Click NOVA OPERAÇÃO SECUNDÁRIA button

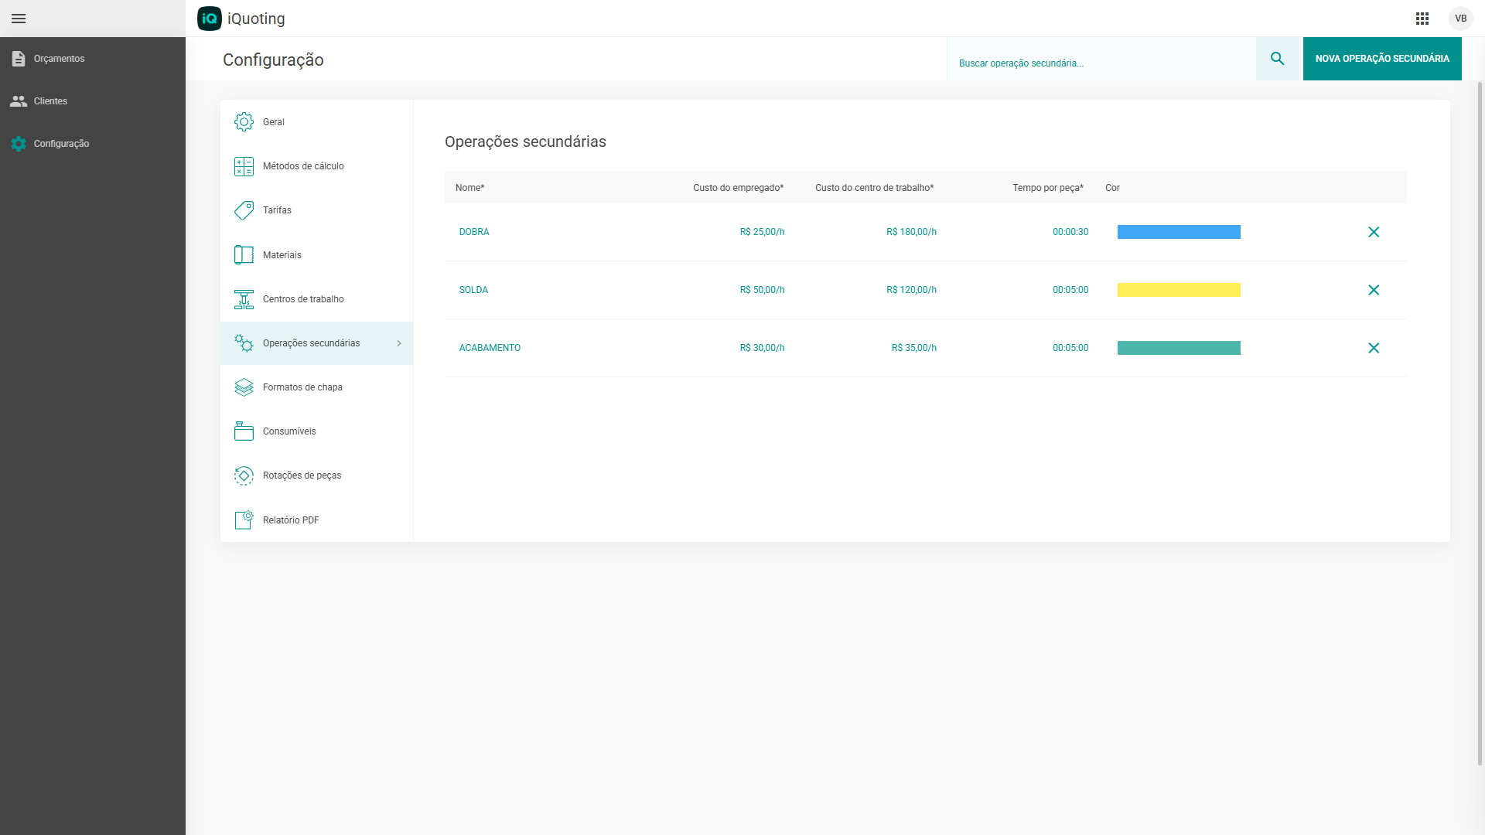tap(1382, 59)
